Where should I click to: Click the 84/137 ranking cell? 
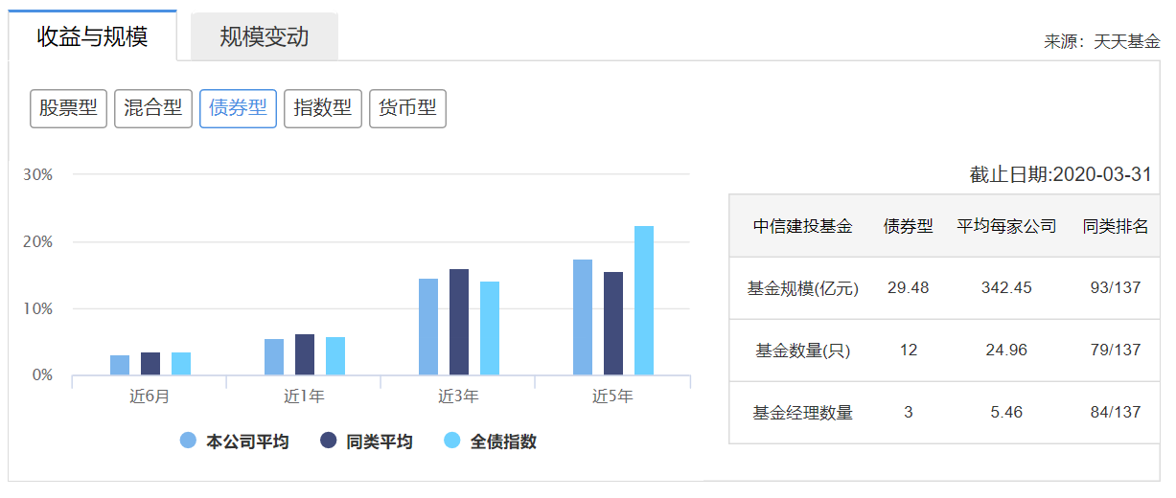point(1116,413)
